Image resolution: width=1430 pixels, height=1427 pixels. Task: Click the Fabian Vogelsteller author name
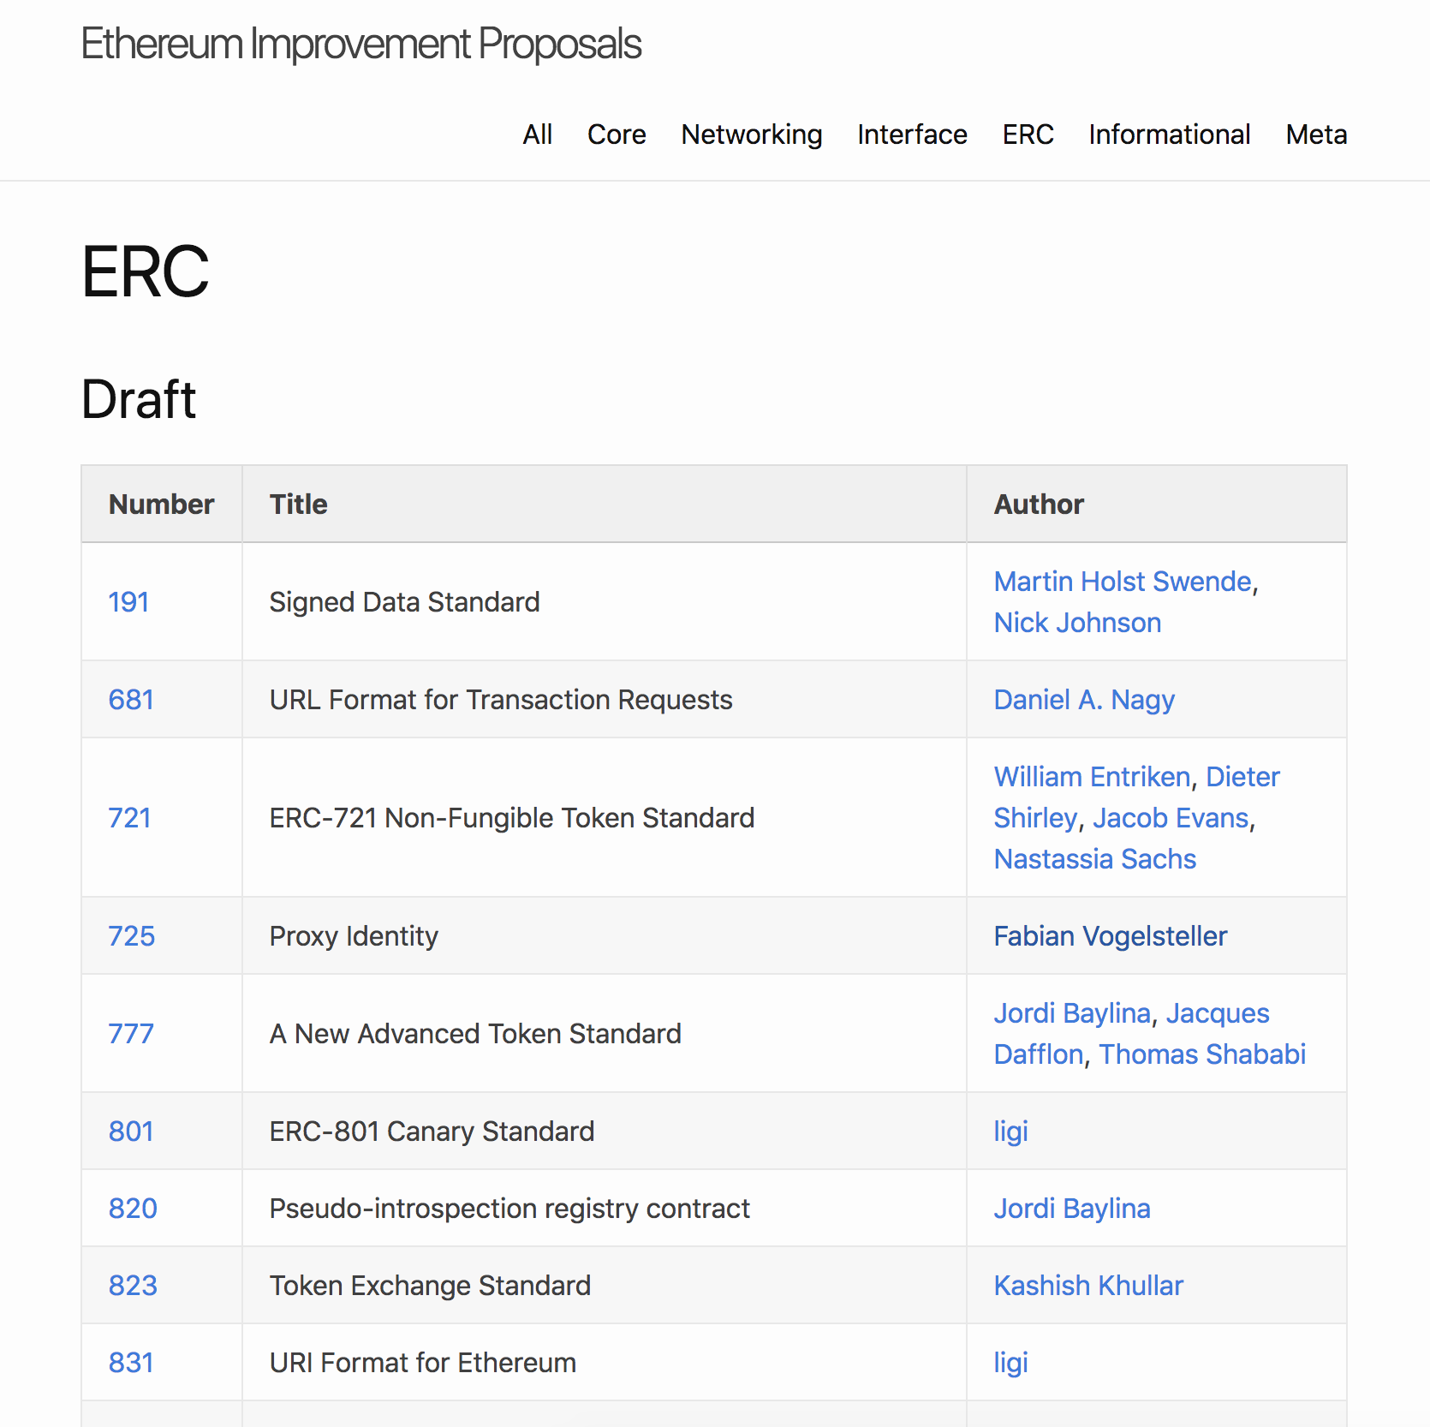(1111, 936)
